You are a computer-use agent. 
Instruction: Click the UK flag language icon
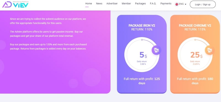point(177,4)
